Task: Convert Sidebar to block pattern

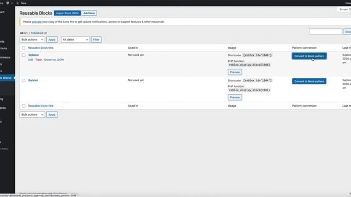Action: pos(309,56)
